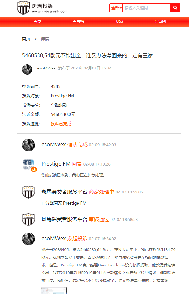Click the Zebra Rank shield logo
This screenshot has width=189, height=294.
click(23, 8)
